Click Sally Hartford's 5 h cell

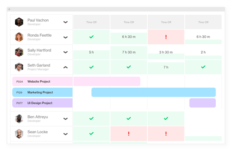pyautogui.click(x=91, y=52)
